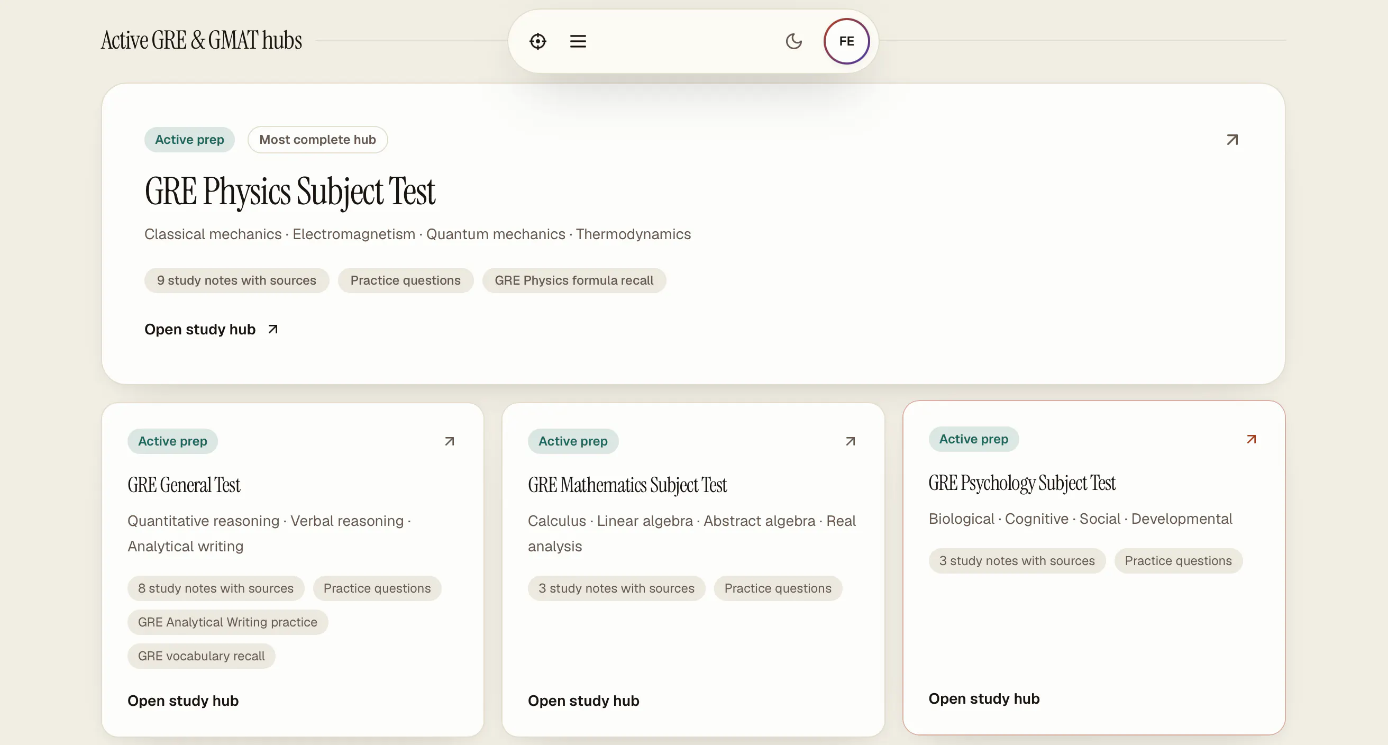Open study hub for GRE Physics
Viewport: 1388px width, 745px height.
coord(200,329)
